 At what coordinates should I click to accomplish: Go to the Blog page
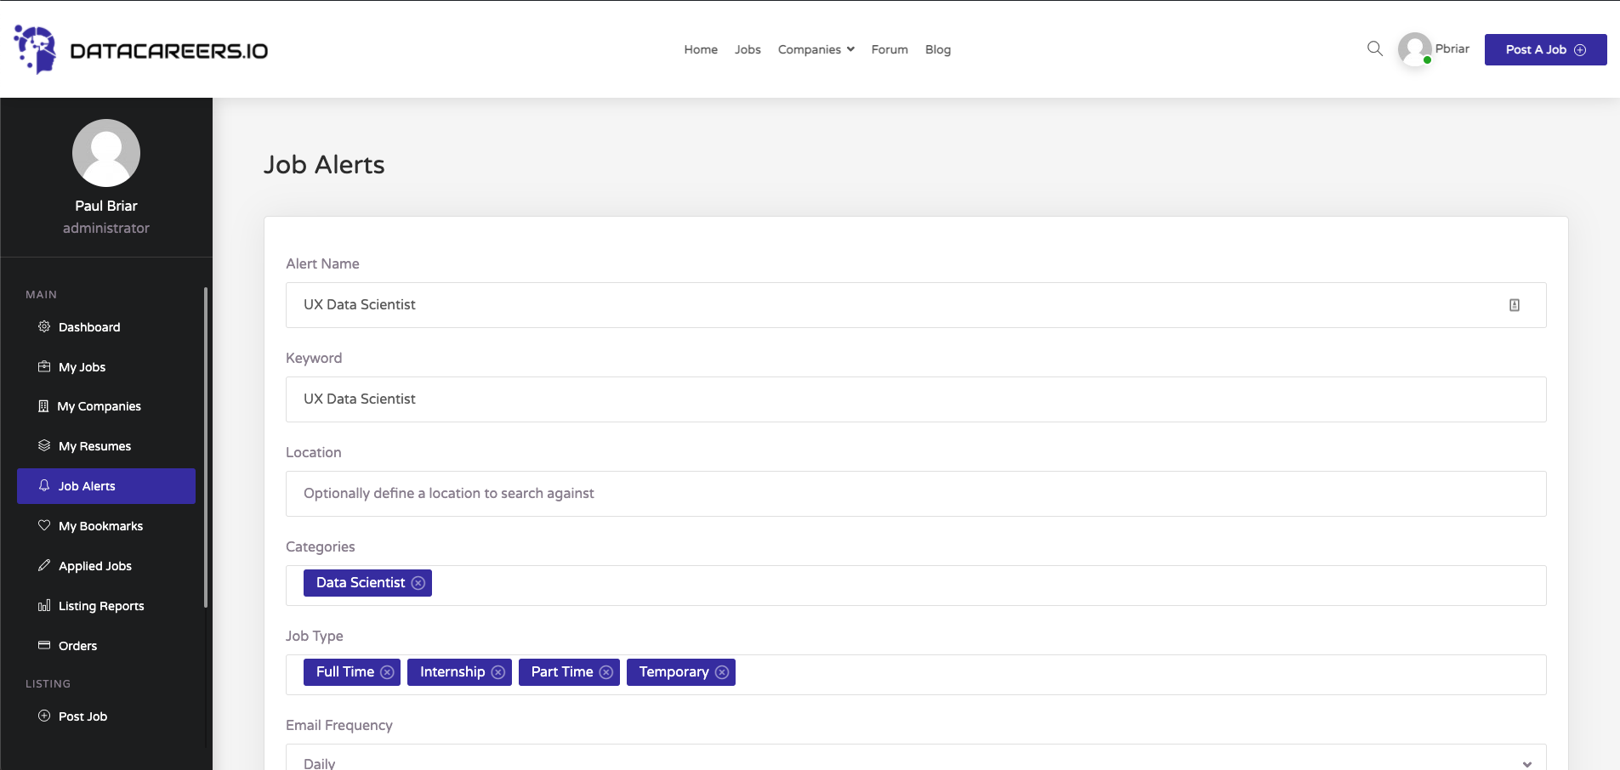click(x=937, y=49)
